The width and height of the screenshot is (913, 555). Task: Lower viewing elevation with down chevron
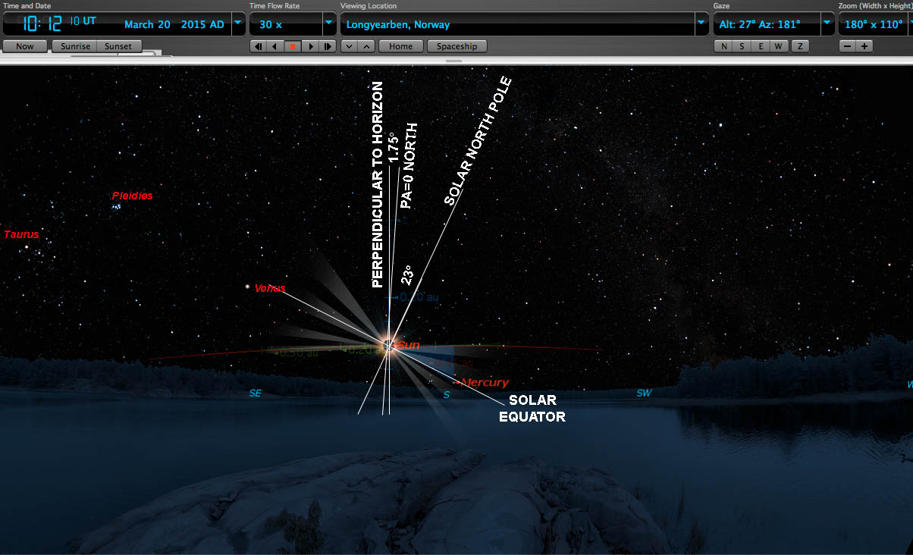coord(349,46)
